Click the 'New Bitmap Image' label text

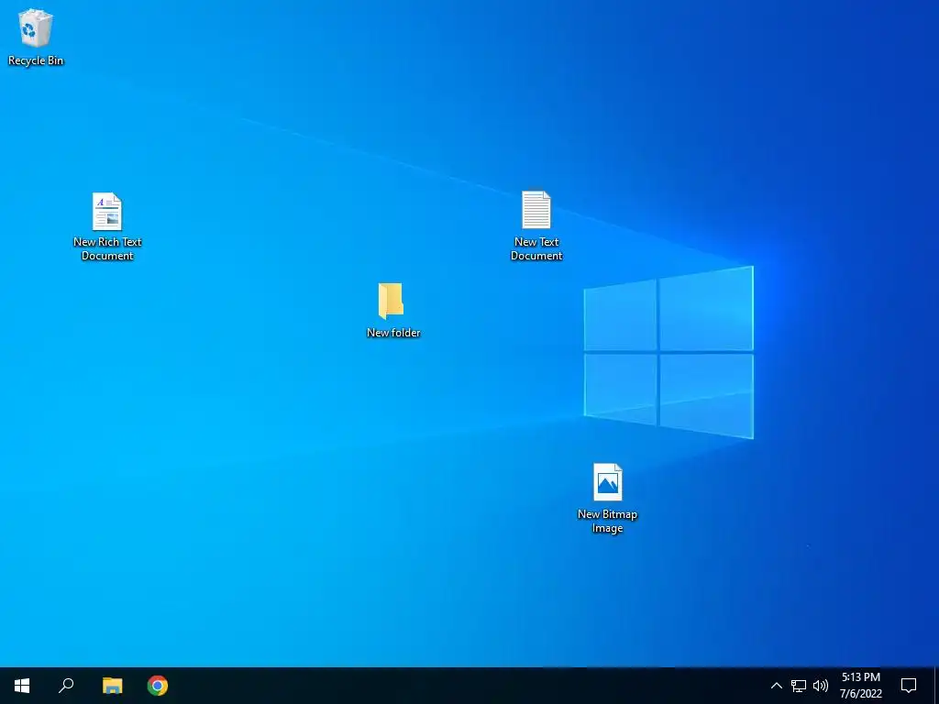tap(607, 521)
